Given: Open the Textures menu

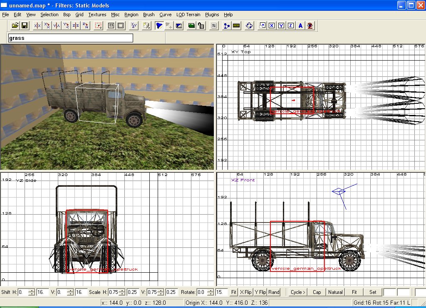Looking at the screenshot, I should pyautogui.click(x=97, y=15).
